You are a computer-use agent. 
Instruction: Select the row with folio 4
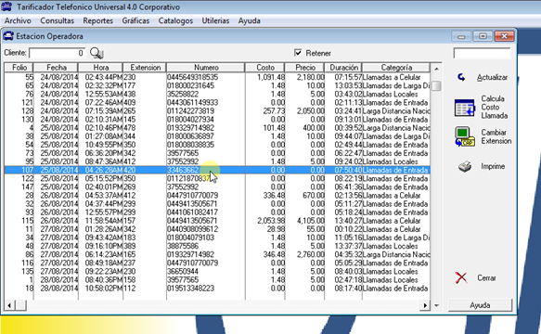217,128
